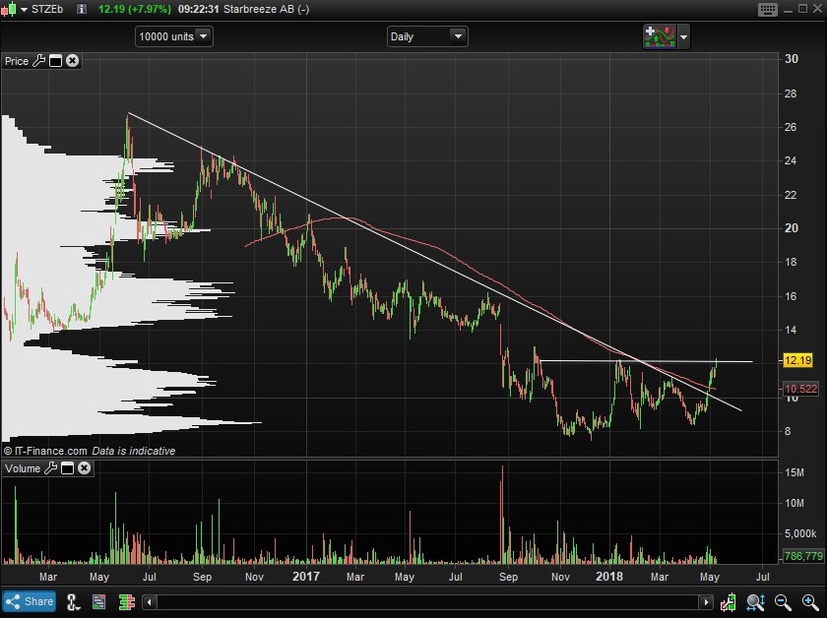Click the Share button
The width and height of the screenshot is (827, 618).
click(30, 601)
